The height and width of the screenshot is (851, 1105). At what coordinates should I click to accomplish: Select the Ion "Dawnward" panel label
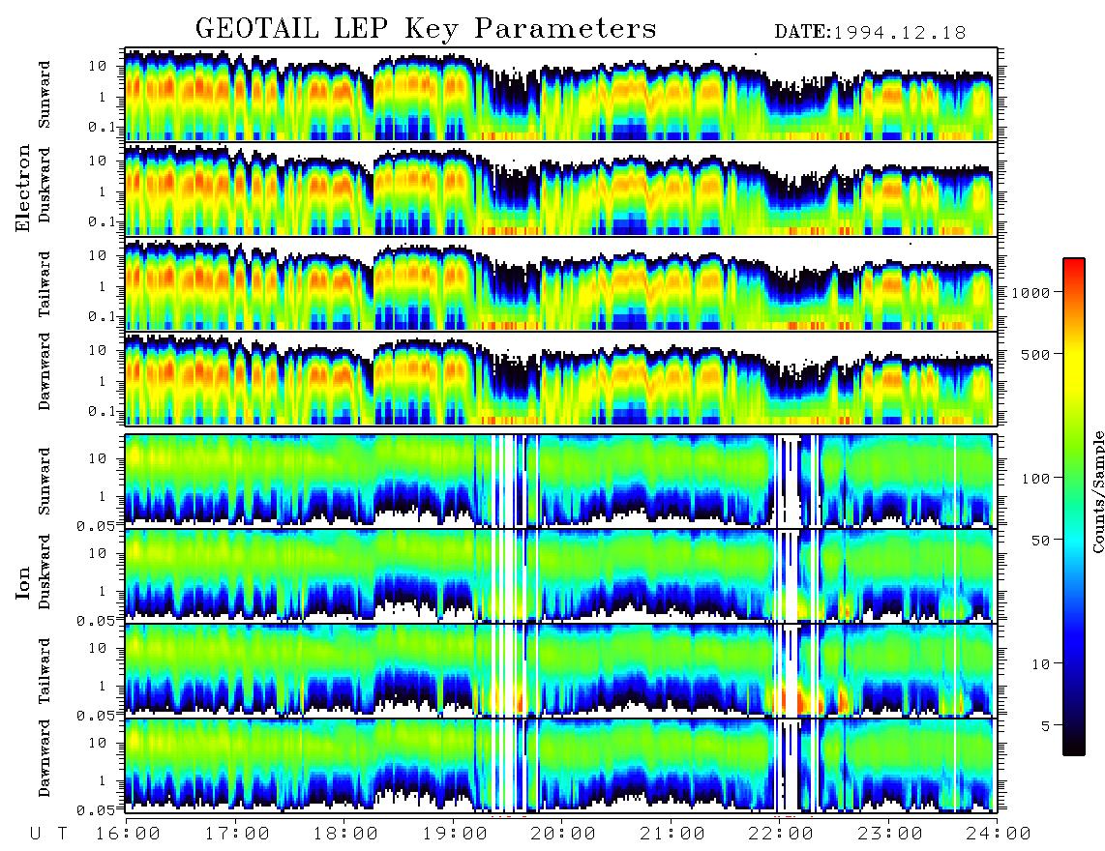[x=45, y=757]
